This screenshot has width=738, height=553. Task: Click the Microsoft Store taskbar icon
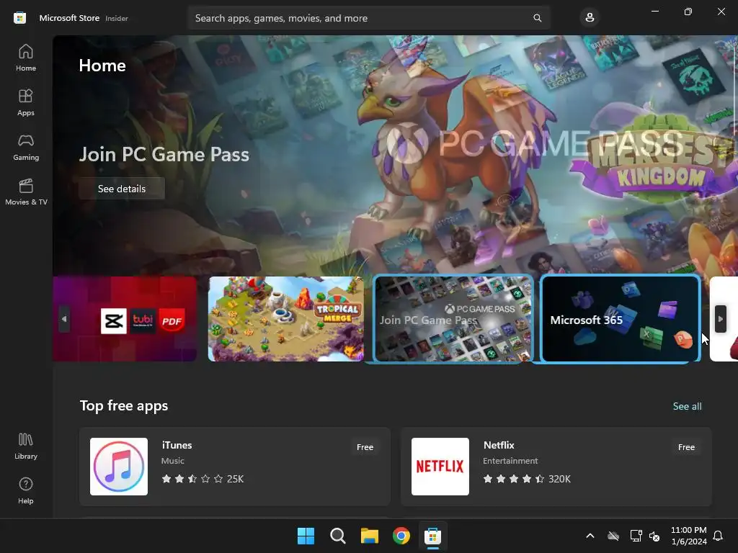[432, 536]
